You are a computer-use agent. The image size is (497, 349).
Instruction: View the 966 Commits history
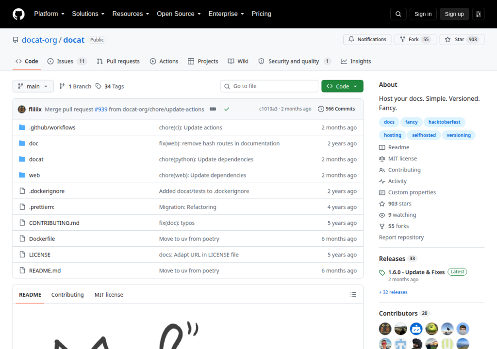[337, 109]
